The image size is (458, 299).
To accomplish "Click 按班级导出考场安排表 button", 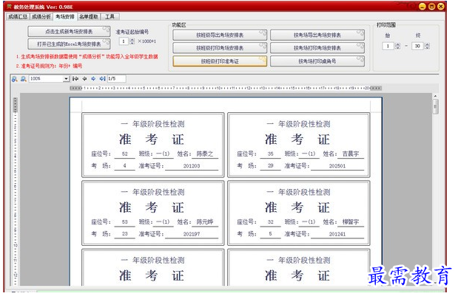I will pos(220,35).
